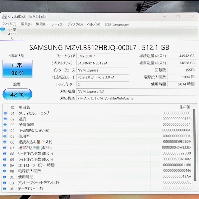This screenshot has width=199, height=199.
Task: Open the ヘルプ(H) menu
Action: [x=94, y=24]
